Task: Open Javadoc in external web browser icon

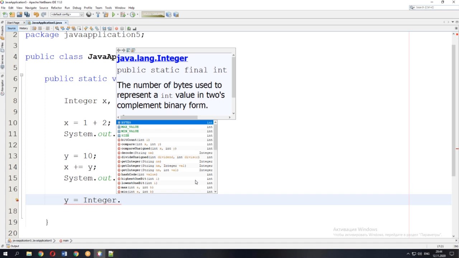Action: coord(128,50)
